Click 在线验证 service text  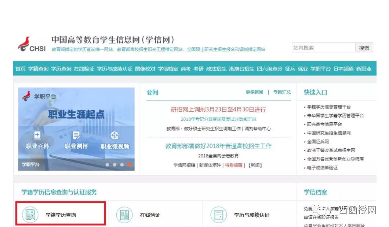150,215
